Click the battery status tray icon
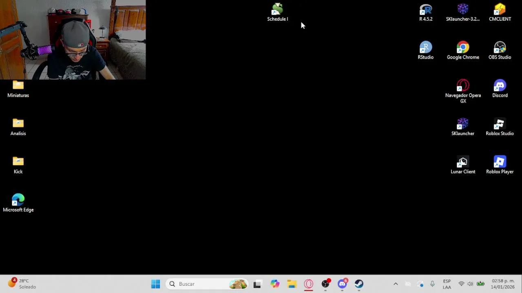The width and height of the screenshot is (522, 293). click(x=480, y=284)
